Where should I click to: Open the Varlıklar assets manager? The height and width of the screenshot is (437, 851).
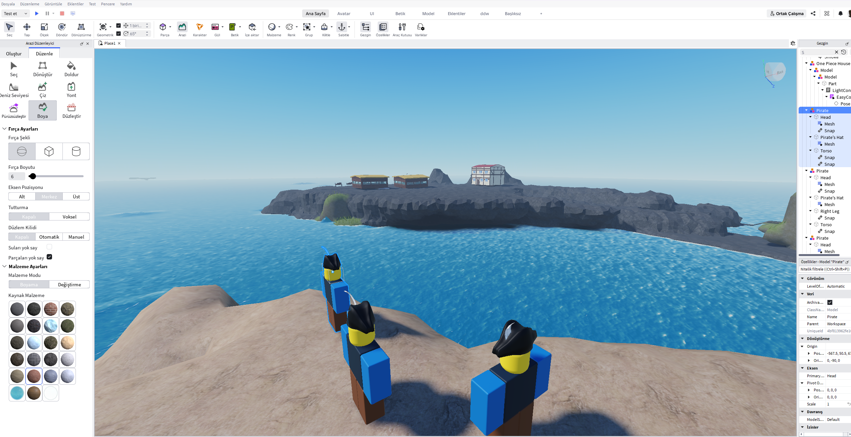click(x=421, y=29)
